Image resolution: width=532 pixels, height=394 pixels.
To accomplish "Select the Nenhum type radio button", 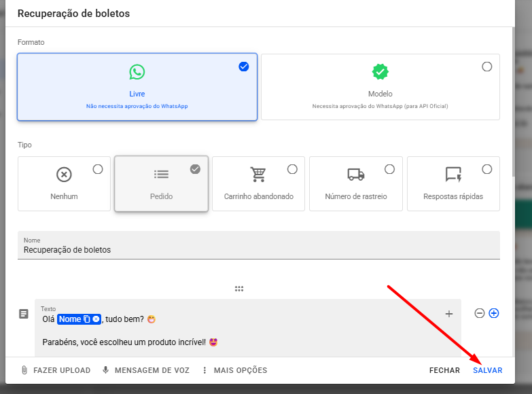I will pos(98,169).
